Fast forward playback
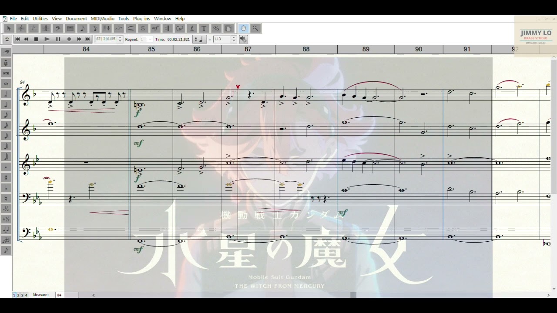The width and height of the screenshot is (557, 313). (x=79, y=39)
